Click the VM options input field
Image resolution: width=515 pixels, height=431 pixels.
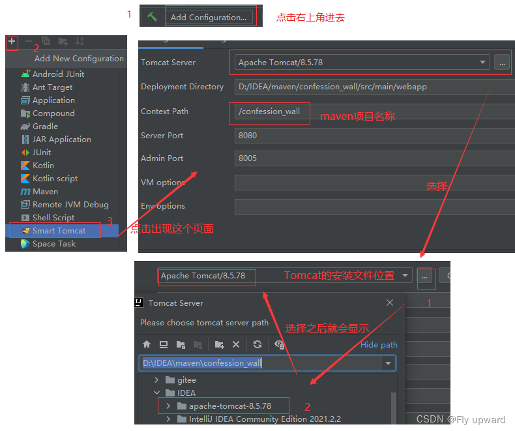tap(375, 183)
